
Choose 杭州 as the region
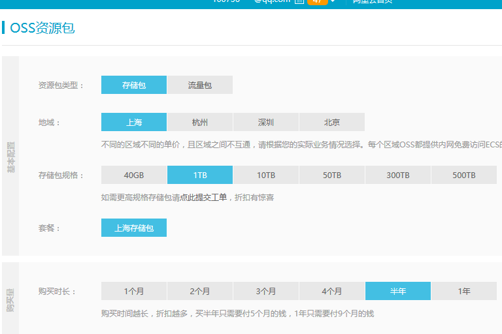pos(200,122)
